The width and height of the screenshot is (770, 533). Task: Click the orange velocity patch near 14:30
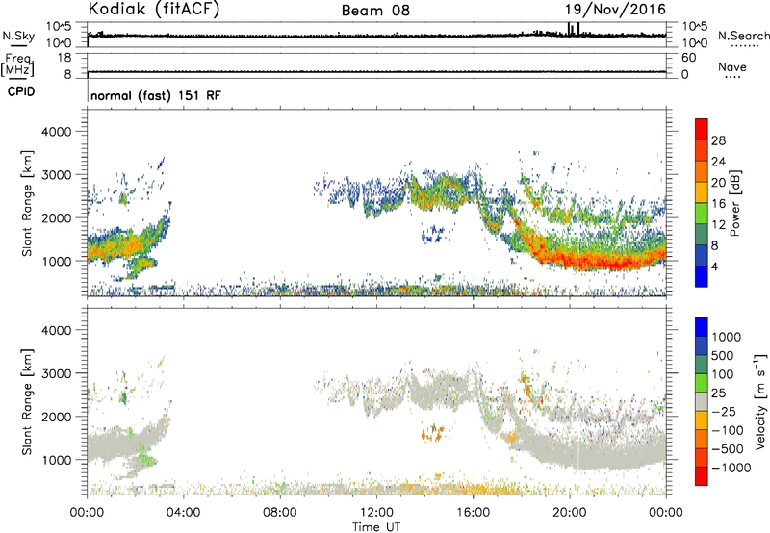[432, 433]
